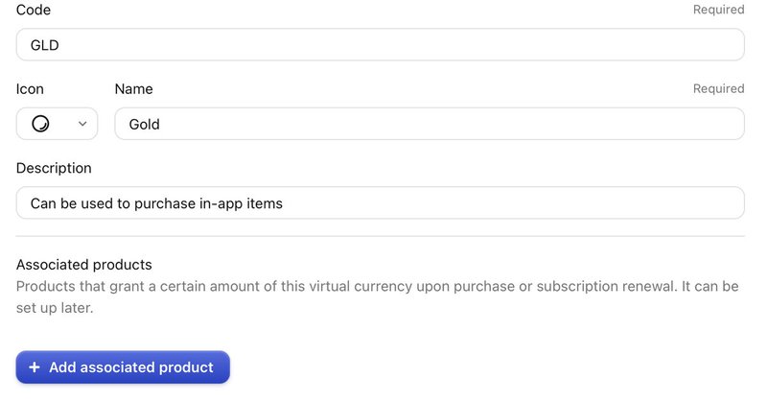Click the Associated products heading
The width and height of the screenshot is (767, 402).
pyautogui.click(x=84, y=265)
